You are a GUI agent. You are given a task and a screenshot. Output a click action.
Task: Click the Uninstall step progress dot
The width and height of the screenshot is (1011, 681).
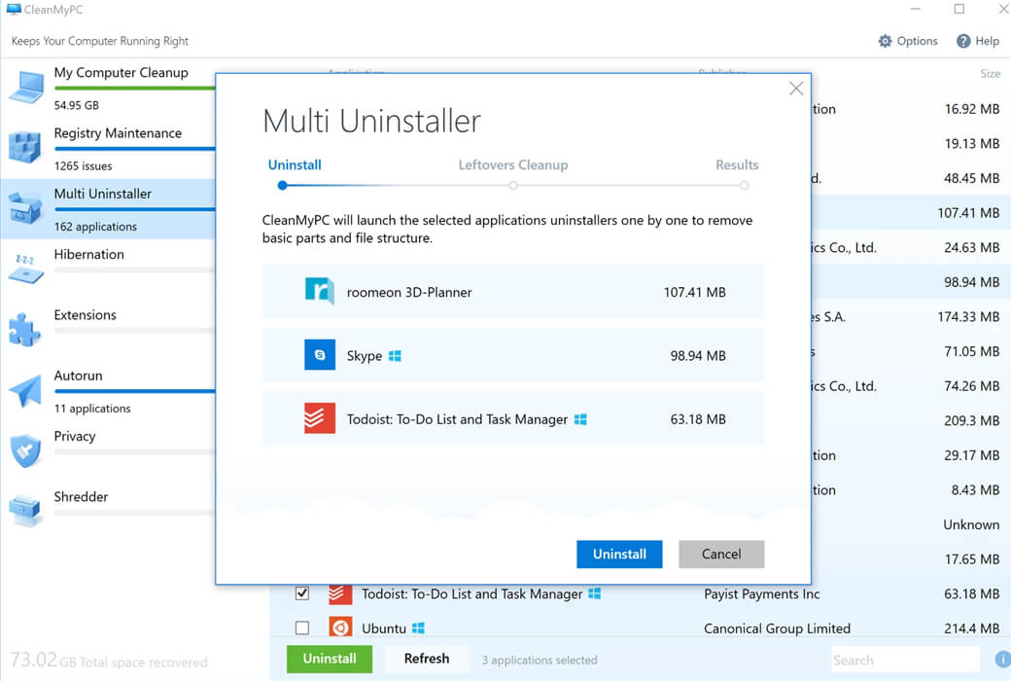(x=282, y=185)
